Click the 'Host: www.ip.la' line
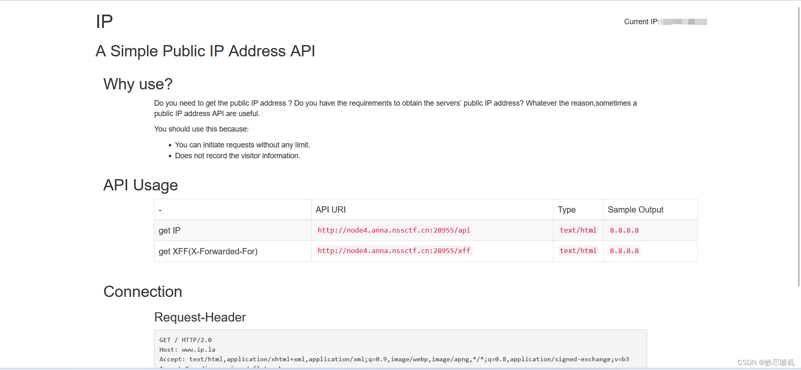Image resolution: width=801 pixels, height=370 pixels. coord(187,350)
